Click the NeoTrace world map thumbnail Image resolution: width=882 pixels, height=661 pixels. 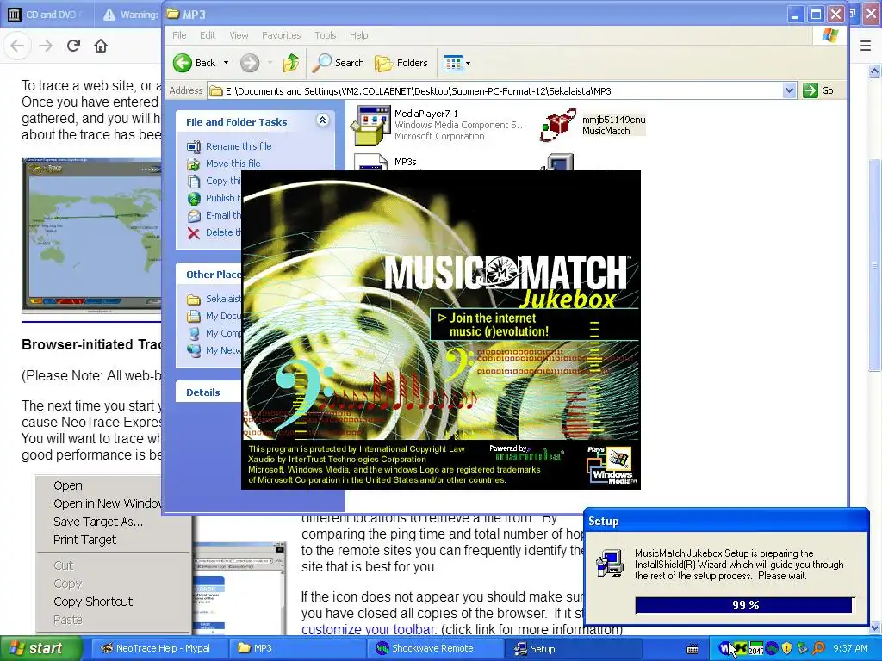tap(91, 235)
